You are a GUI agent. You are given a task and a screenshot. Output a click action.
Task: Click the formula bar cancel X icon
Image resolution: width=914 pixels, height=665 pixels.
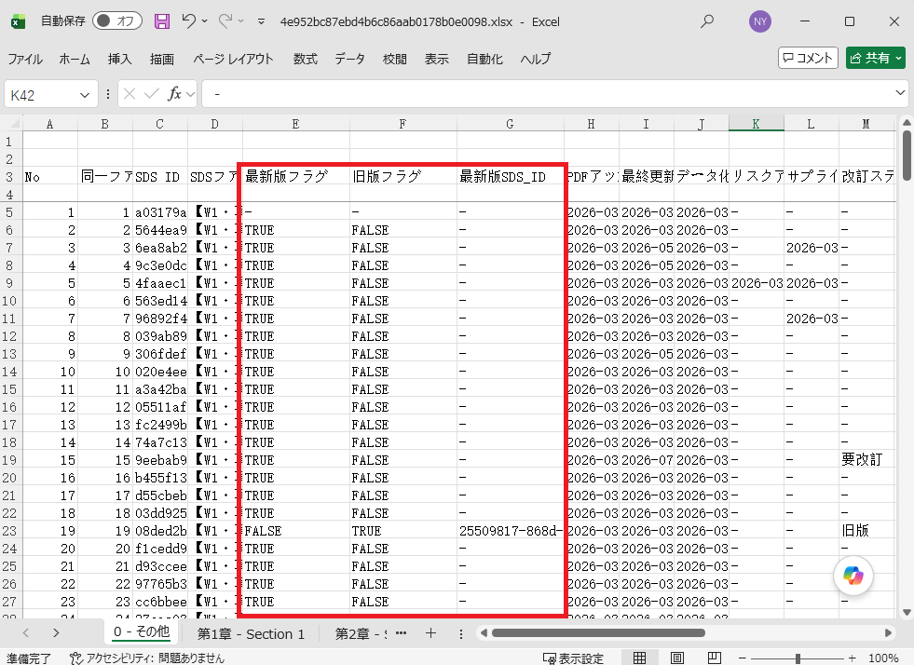point(130,94)
